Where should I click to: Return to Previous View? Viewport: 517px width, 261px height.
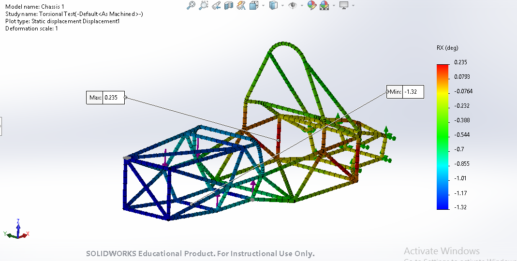pos(216,5)
